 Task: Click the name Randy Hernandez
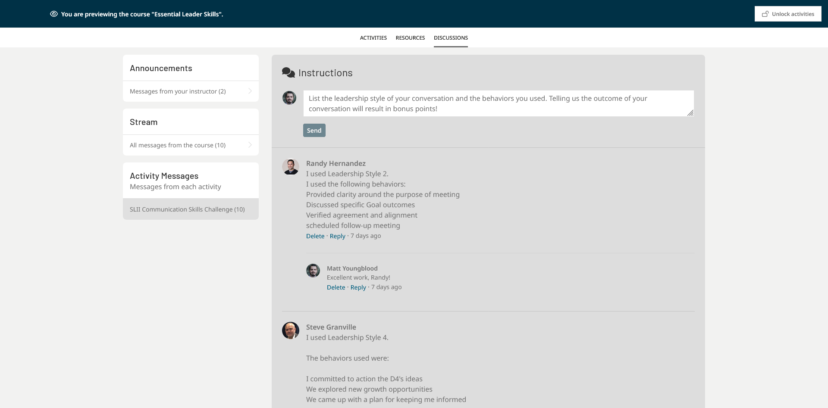336,163
